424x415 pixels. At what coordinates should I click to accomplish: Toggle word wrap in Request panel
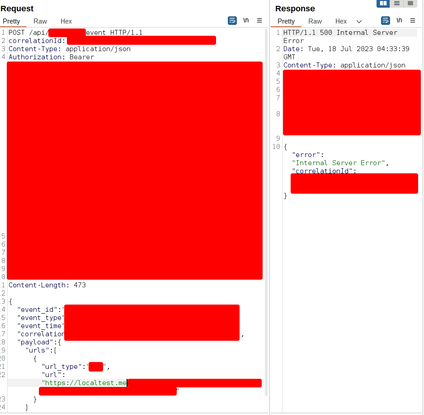pos(232,20)
